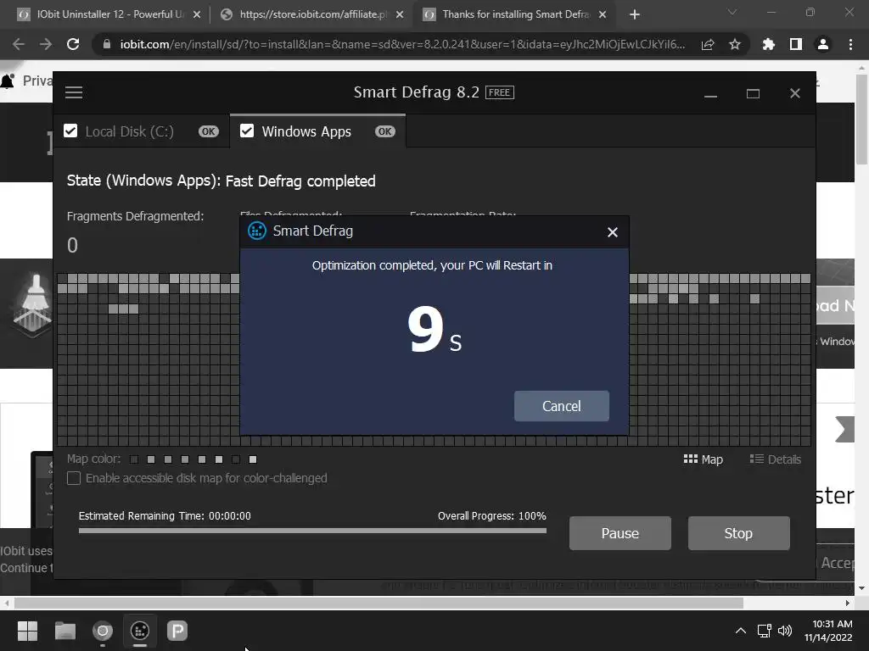
Task: Show hidden system tray icons
Action: point(740,631)
